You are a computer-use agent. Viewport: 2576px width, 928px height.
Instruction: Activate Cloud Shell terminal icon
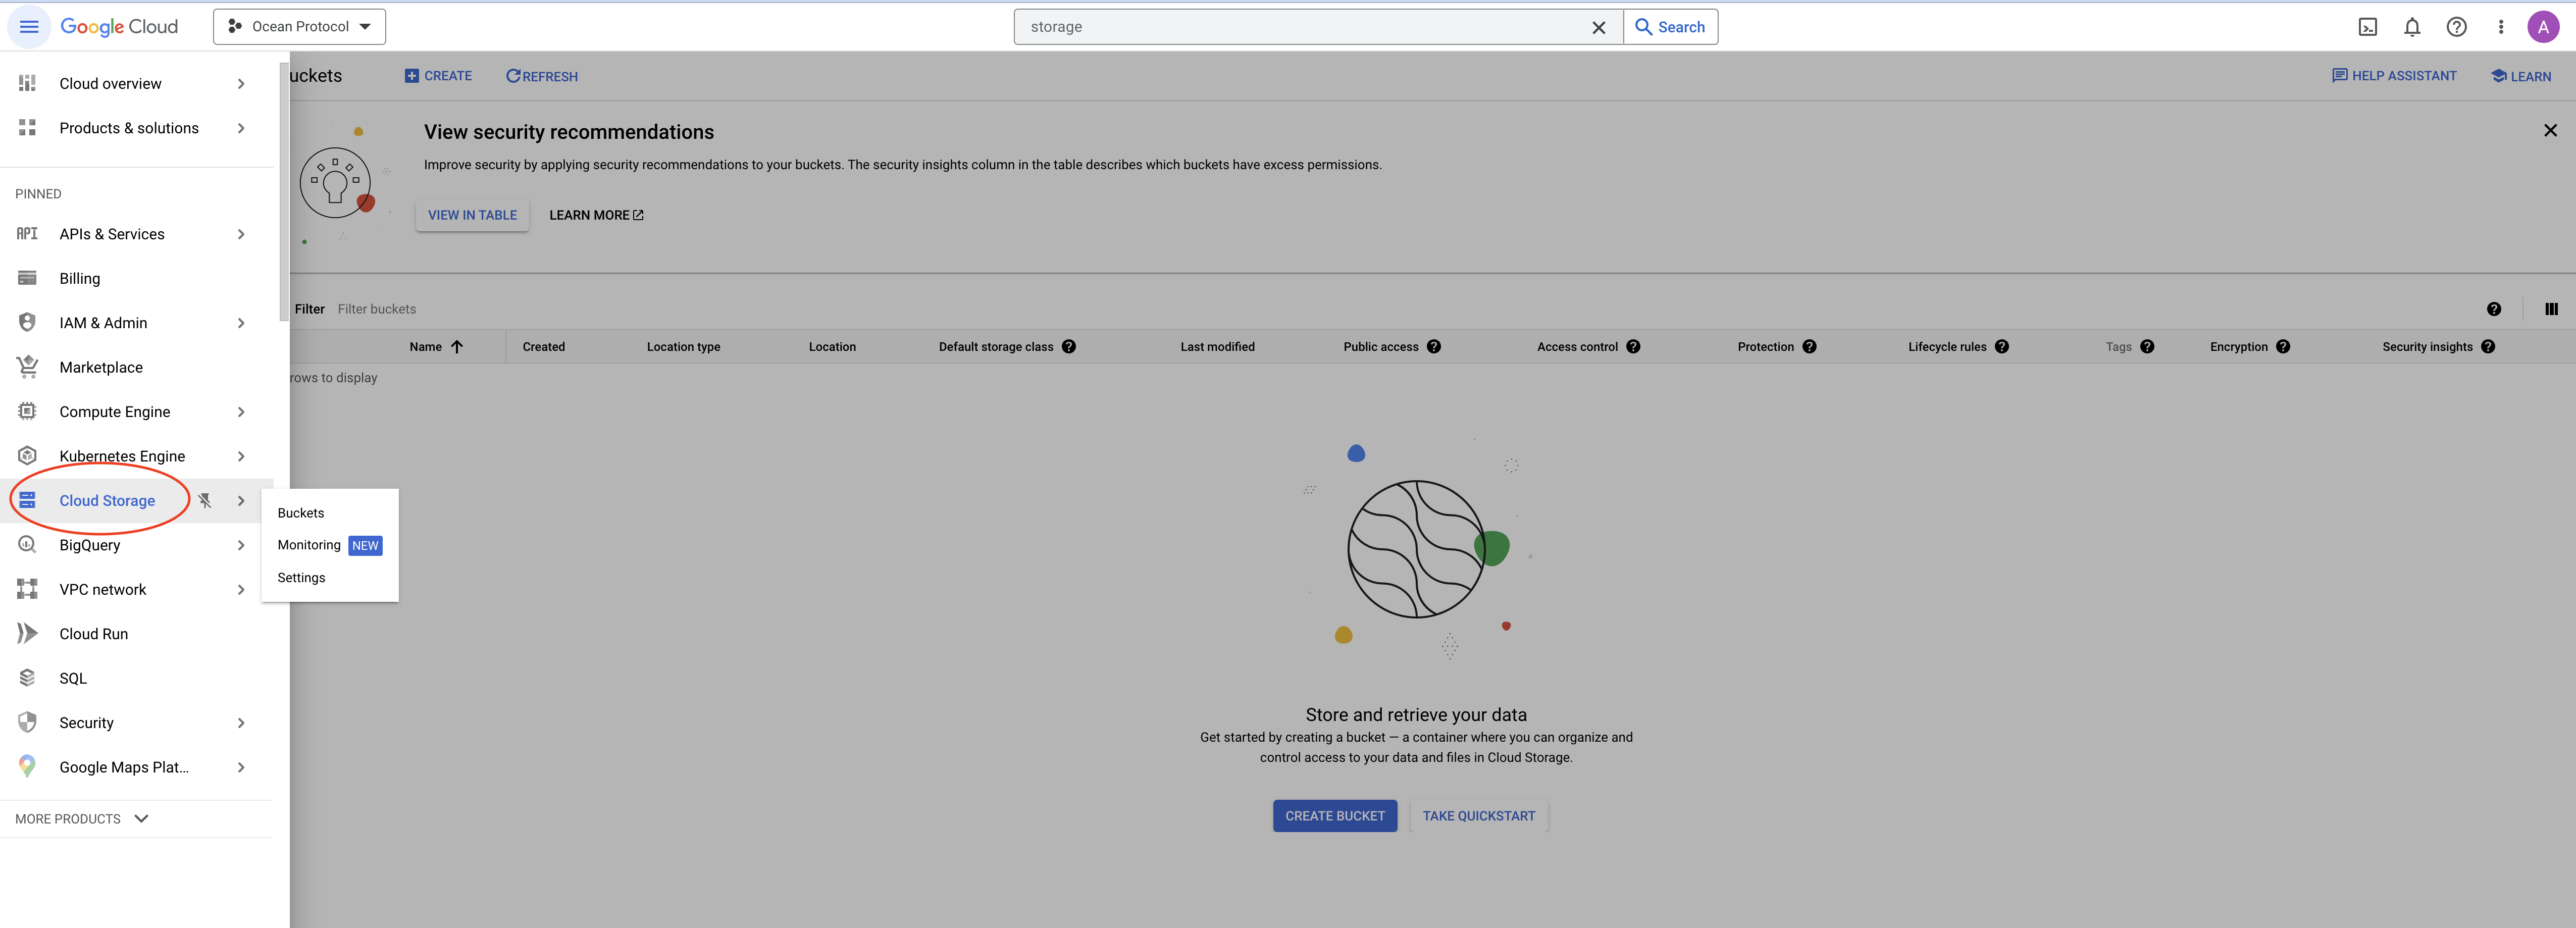(2367, 27)
